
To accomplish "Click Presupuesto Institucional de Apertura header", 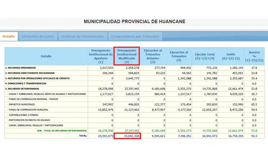I will coord(101,56).
